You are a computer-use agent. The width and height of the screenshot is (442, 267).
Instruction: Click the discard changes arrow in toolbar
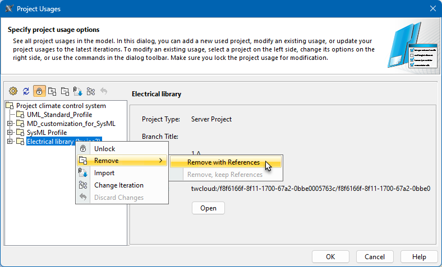pos(103,91)
